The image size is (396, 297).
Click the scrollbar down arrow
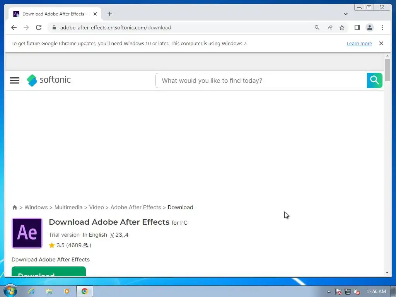click(387, 273)
